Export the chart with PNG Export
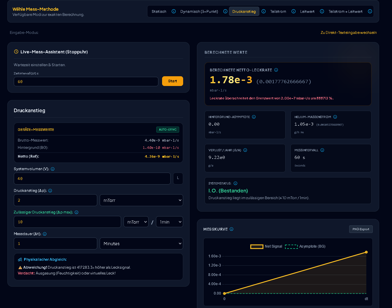Image resolution: width=392 pixels, height=308 pixels. point(361,229)
